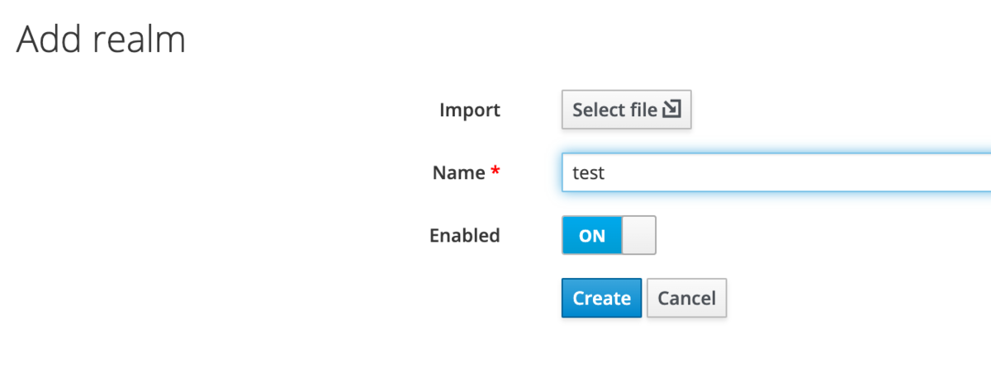The image size is (991, 386).
Task: Click the "Create" text label on the blue button
Action: (601, 298)
